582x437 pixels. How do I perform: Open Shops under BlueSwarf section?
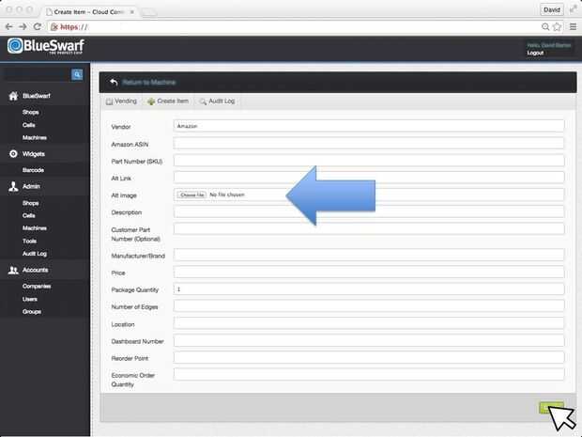(x=30, y=112)
